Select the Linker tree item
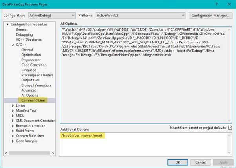This screenshot has width=236, height=168. (x=20, y=106)
